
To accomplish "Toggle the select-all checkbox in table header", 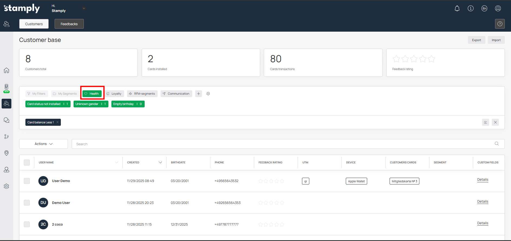I will 27,163.
